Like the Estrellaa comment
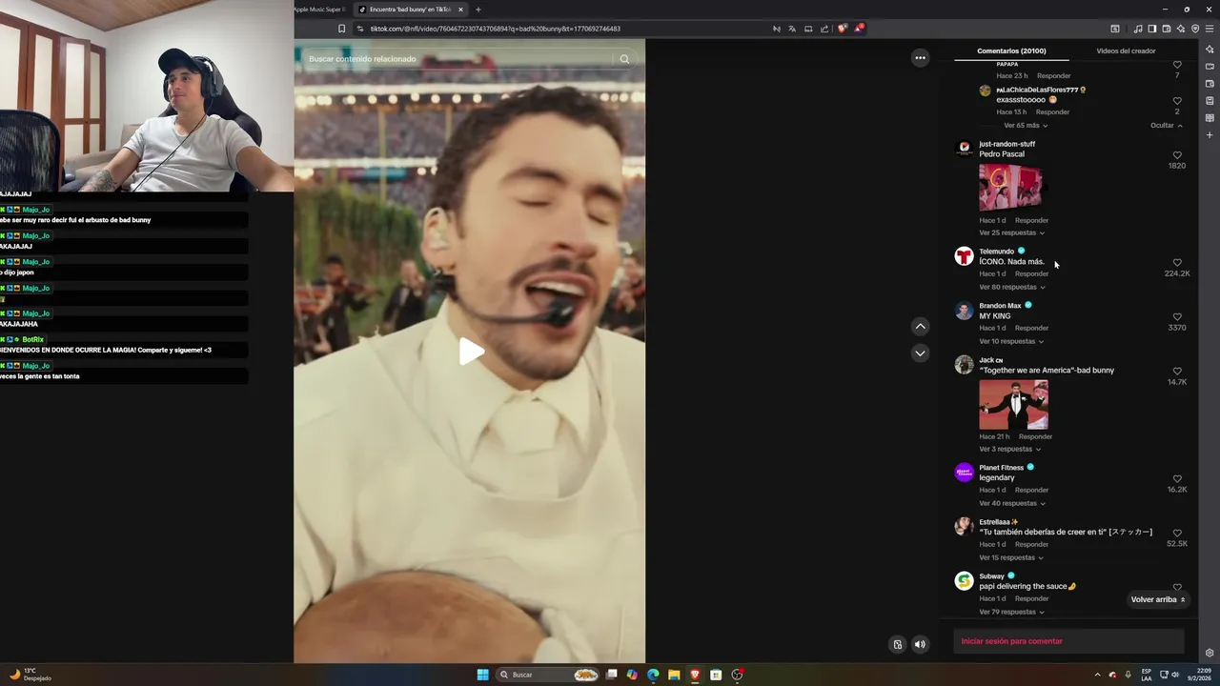This screenshot has width=1220, height=686. [x=1177, y=534]
